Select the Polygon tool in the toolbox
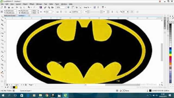174x98 pixels. click(2, 47)
